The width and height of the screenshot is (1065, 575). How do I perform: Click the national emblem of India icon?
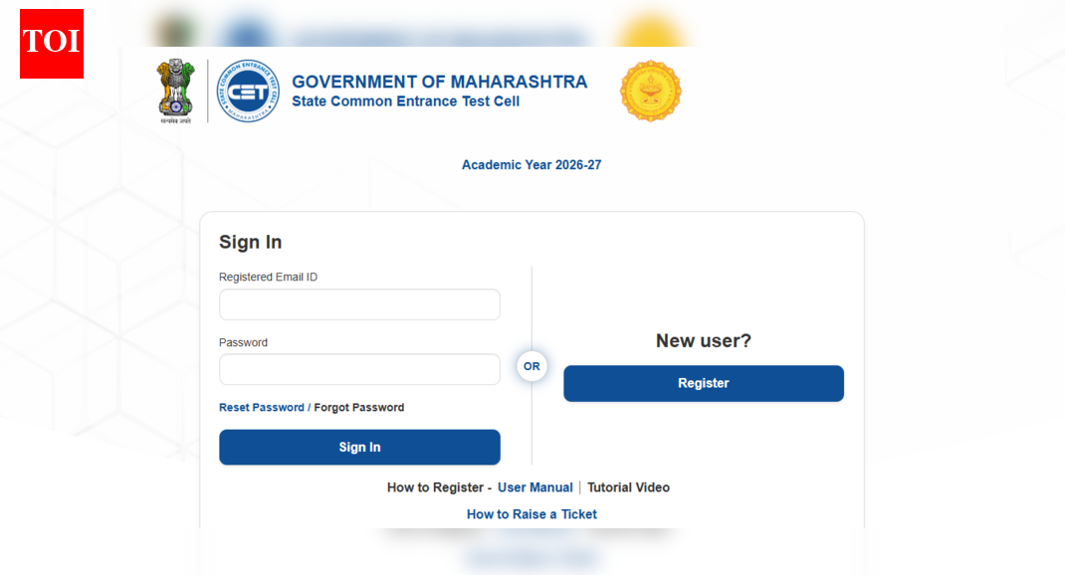point(177,91)
